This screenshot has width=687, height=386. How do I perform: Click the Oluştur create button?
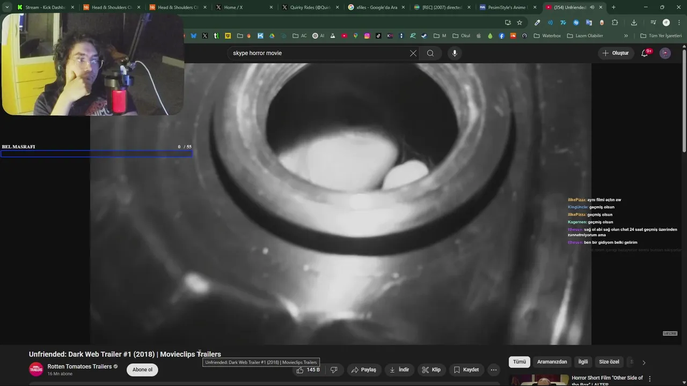tap(616, 53)
